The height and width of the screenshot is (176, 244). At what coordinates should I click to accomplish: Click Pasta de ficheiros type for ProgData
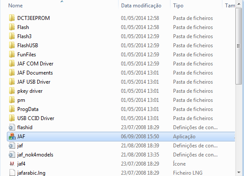tap(193, 109)
